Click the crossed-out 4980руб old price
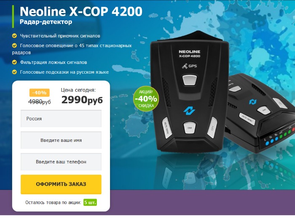 (40, 102)
